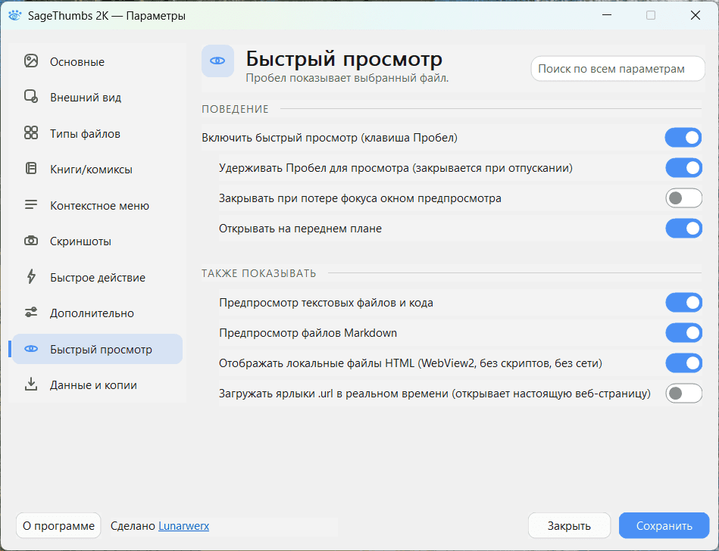This screenshot has width=719, height=551.
Task: Click the Данные и копии download icon
Action: (31, 384)
